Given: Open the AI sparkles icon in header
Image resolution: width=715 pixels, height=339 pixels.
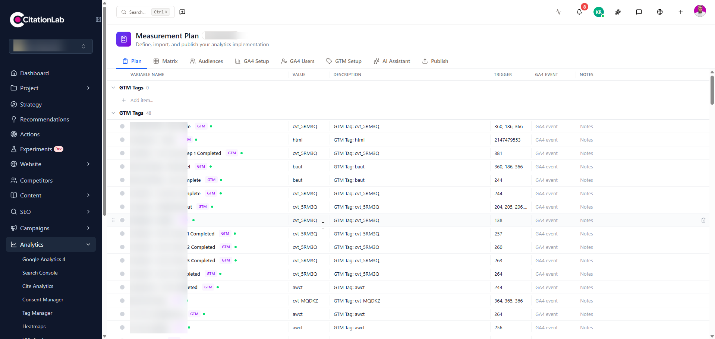Looking at the screenshot, I should 618,12.
